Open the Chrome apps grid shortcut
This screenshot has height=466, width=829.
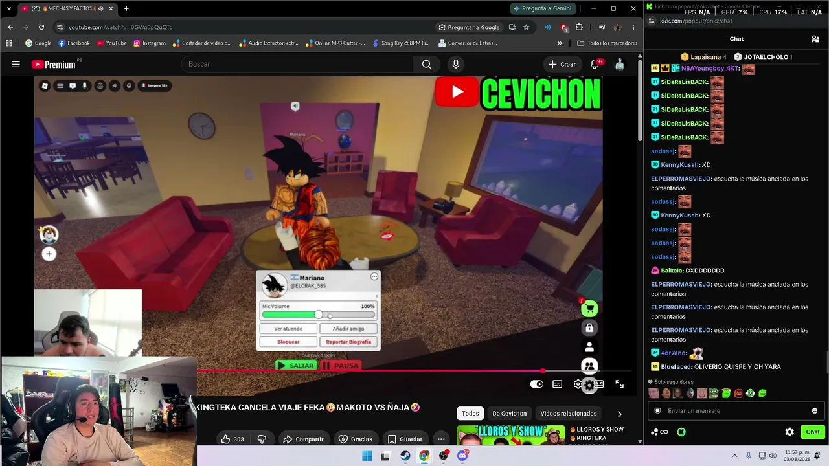click(x=9, y=43)
